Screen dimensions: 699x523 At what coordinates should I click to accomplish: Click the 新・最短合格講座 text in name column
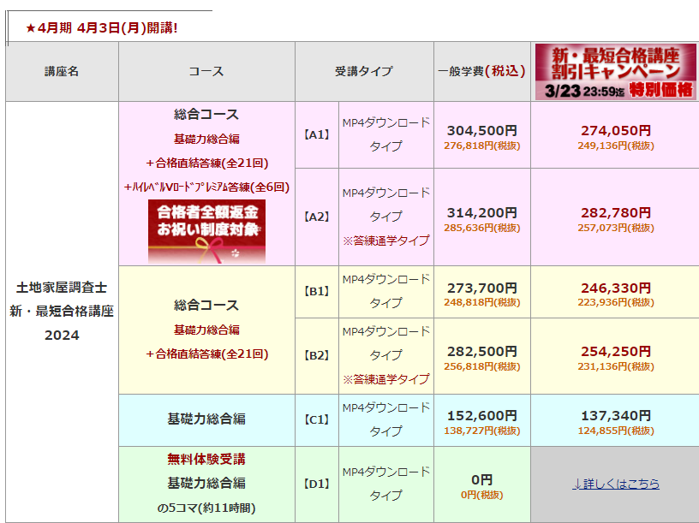[62, 312]
